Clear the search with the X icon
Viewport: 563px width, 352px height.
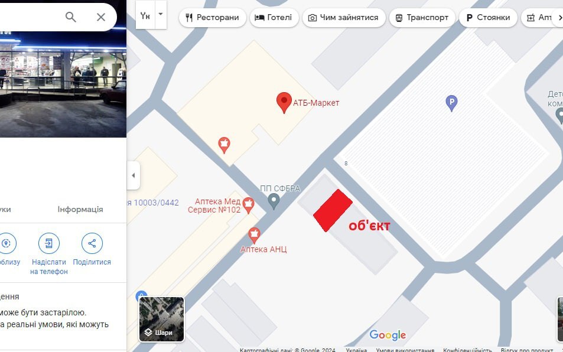point(101,17)
